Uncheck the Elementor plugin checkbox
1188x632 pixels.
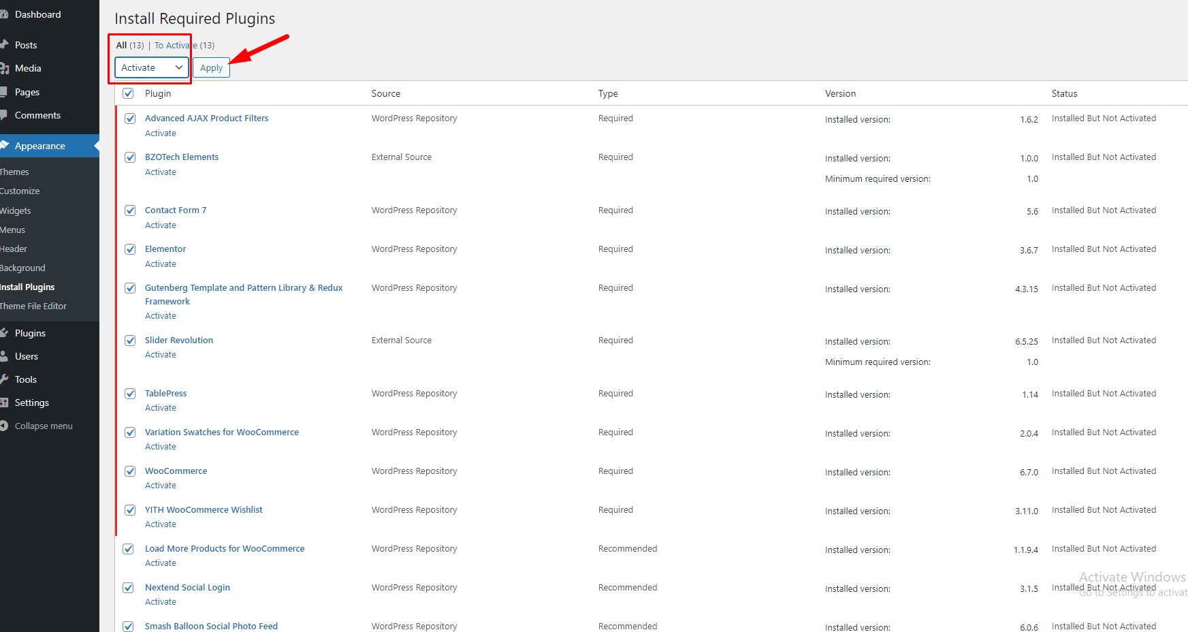pyautogui.click(x=130, y=249)
